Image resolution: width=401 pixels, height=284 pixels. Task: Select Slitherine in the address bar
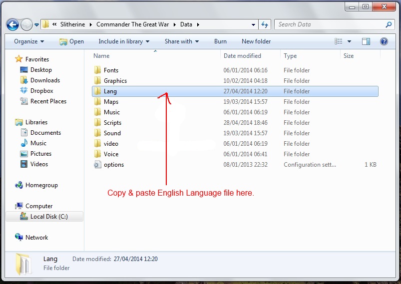pos(72,24)
